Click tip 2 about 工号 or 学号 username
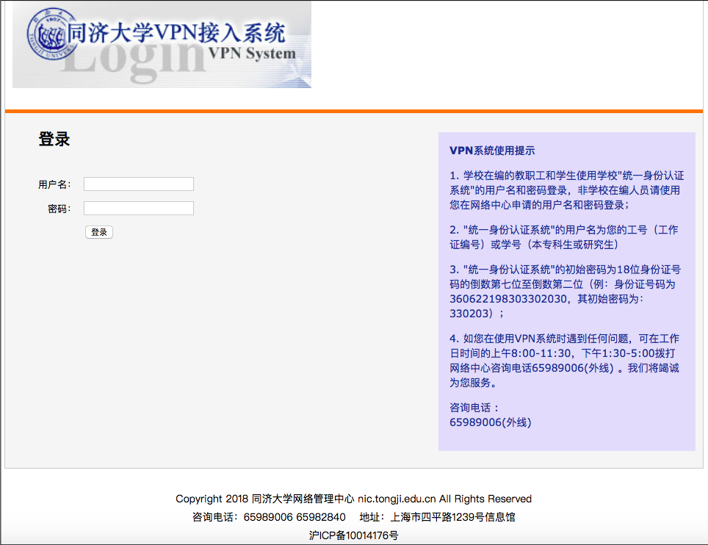Viewport: 708px width, 545px height. pos(563,237)
